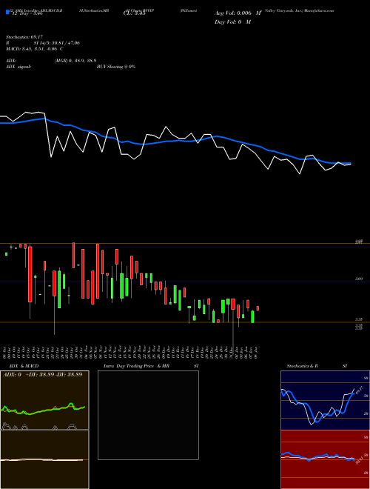Click the 'MACD: 3.45, 3.51, -0.06 C' line

coord(35,49)
